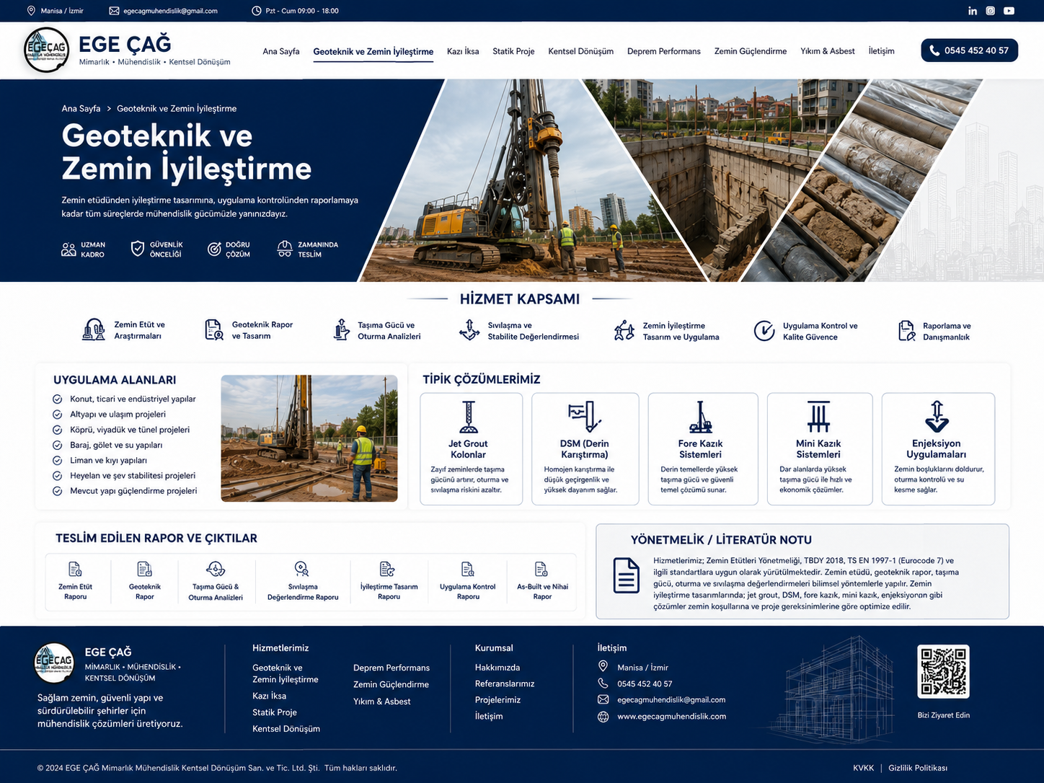
Task: Click the Geoteknik Rapor icon in deliverables
Action: tap(145, 570)
